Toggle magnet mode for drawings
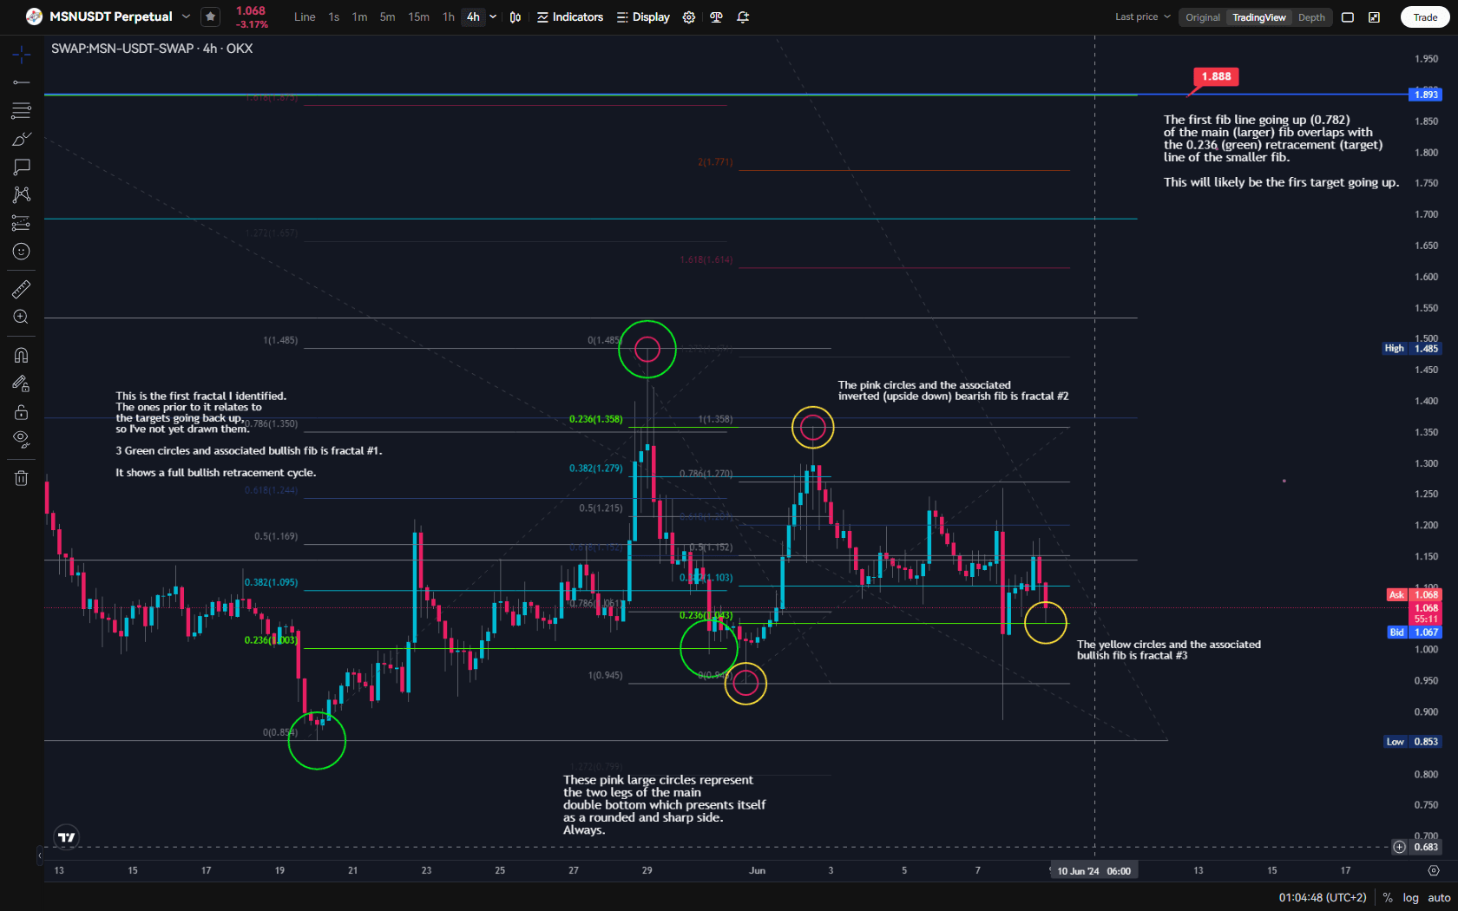1458x911 pixels. [x=22, y=355]
